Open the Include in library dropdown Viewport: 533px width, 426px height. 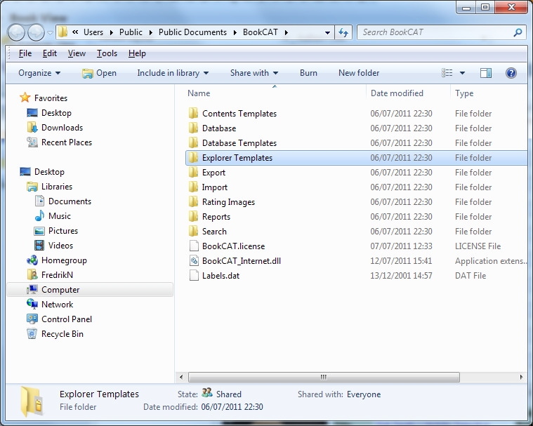(173, 73)
